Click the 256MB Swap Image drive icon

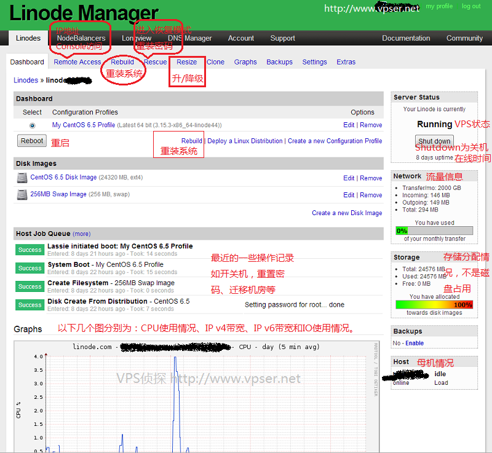[22, 195]
